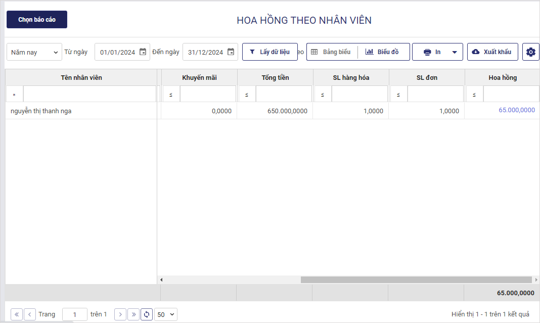Switch to Bảng biểu view
Viewport: 540px width, 323px height.
click(332, 52)
